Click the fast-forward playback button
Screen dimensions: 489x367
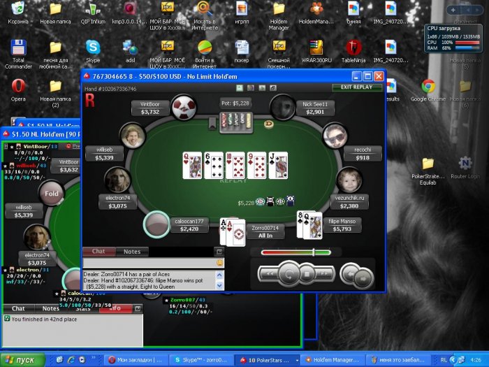click(x=324, y=274)
